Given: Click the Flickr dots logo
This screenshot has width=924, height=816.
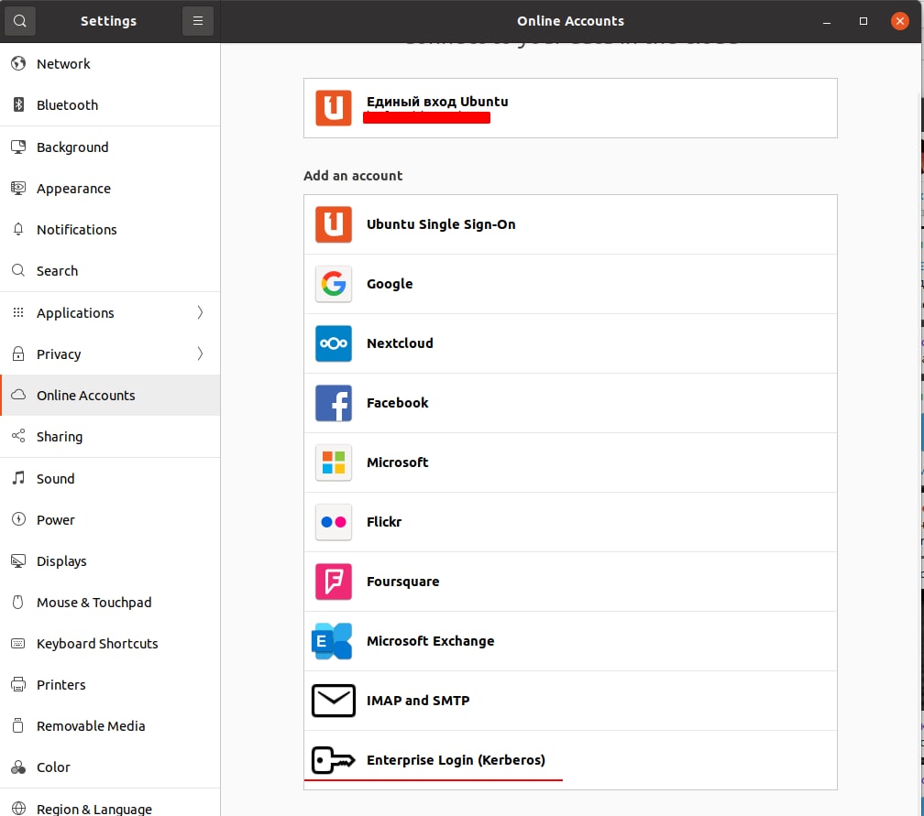Looking at the screenshot, I should [334, 522].
